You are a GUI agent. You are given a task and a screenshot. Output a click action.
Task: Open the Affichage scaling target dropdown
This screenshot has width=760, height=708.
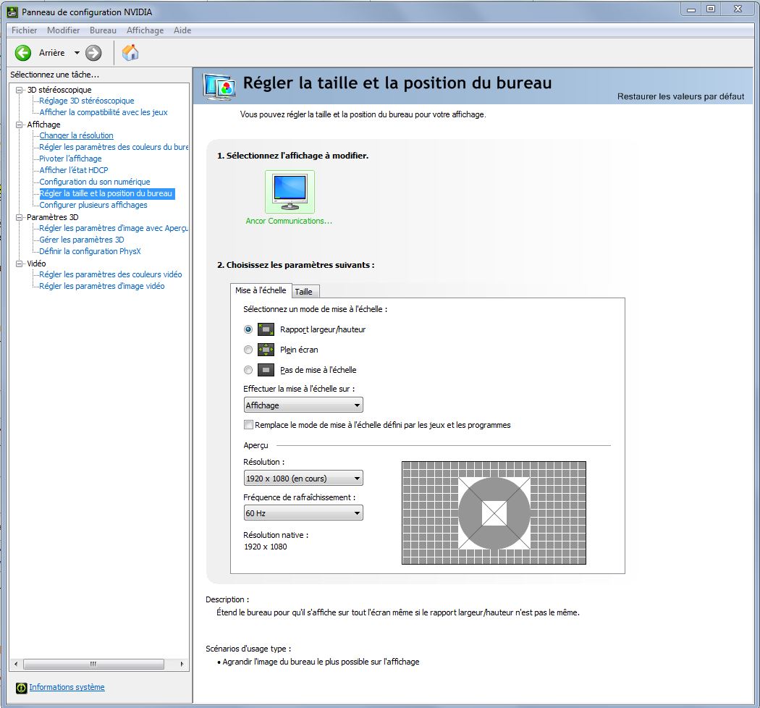pos(303,405)
